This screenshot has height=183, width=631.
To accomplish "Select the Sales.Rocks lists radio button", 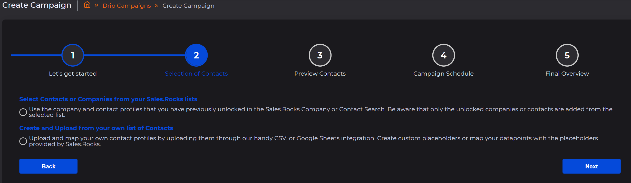I will point(23,112).
